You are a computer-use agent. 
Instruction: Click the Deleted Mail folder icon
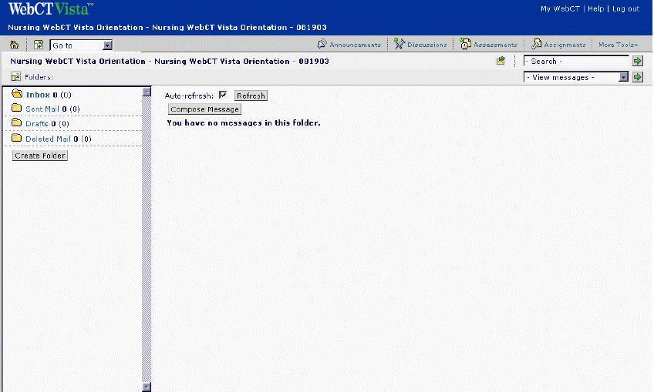17,138
